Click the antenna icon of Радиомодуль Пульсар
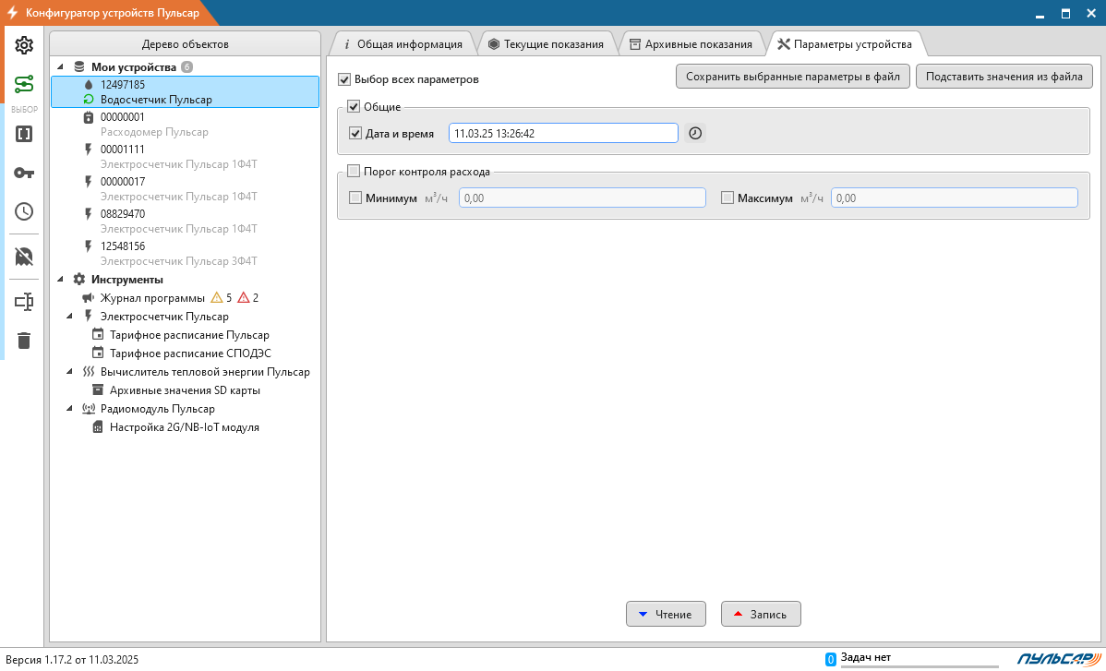1106x671 pixels. [x=89, y=409]
